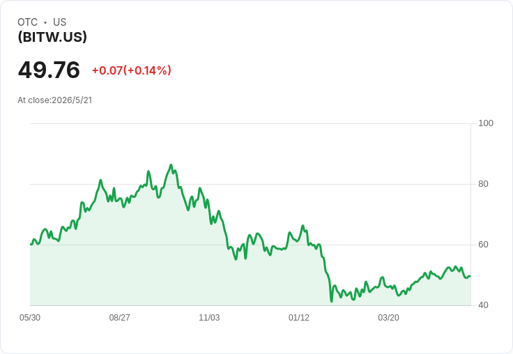
Task: Click the US market label
Action: pos(59,22)
